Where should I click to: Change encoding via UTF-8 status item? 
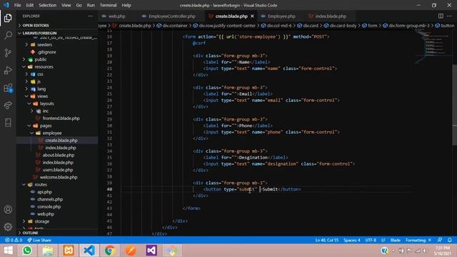coord(371,240)
